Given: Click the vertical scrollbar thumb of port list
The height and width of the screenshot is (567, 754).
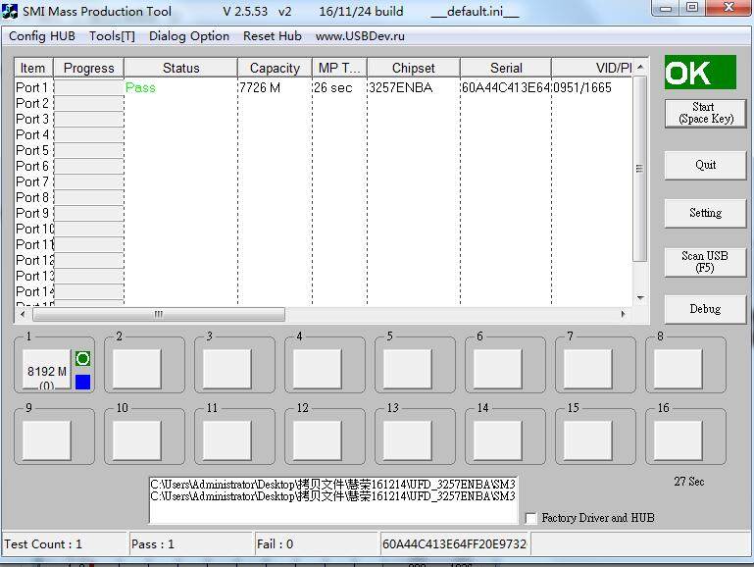Looking at the screenshot, I should pyautogui.click(x=639, y=169).
